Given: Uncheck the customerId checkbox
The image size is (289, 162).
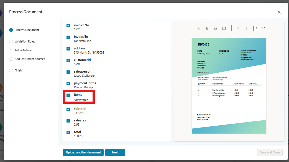Looking at the screenshot, I should click(68, 60).
